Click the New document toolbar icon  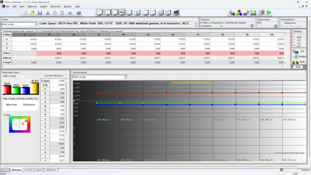(25, 13)
